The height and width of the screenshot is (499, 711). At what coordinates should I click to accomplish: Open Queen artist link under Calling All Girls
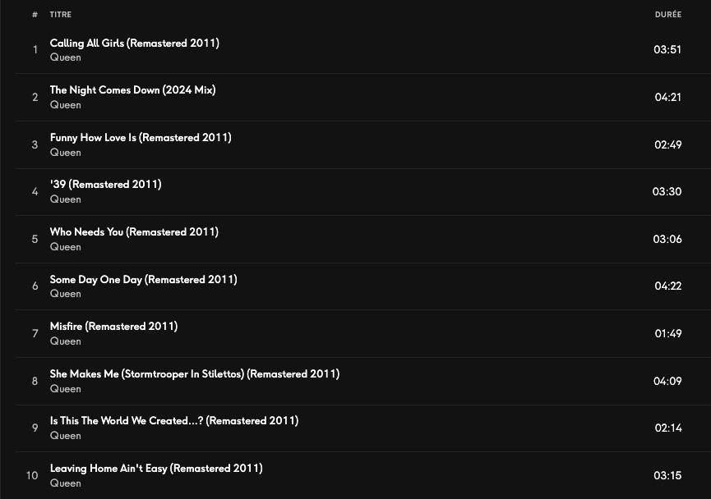pyautogui.click(x=65, y=57)
